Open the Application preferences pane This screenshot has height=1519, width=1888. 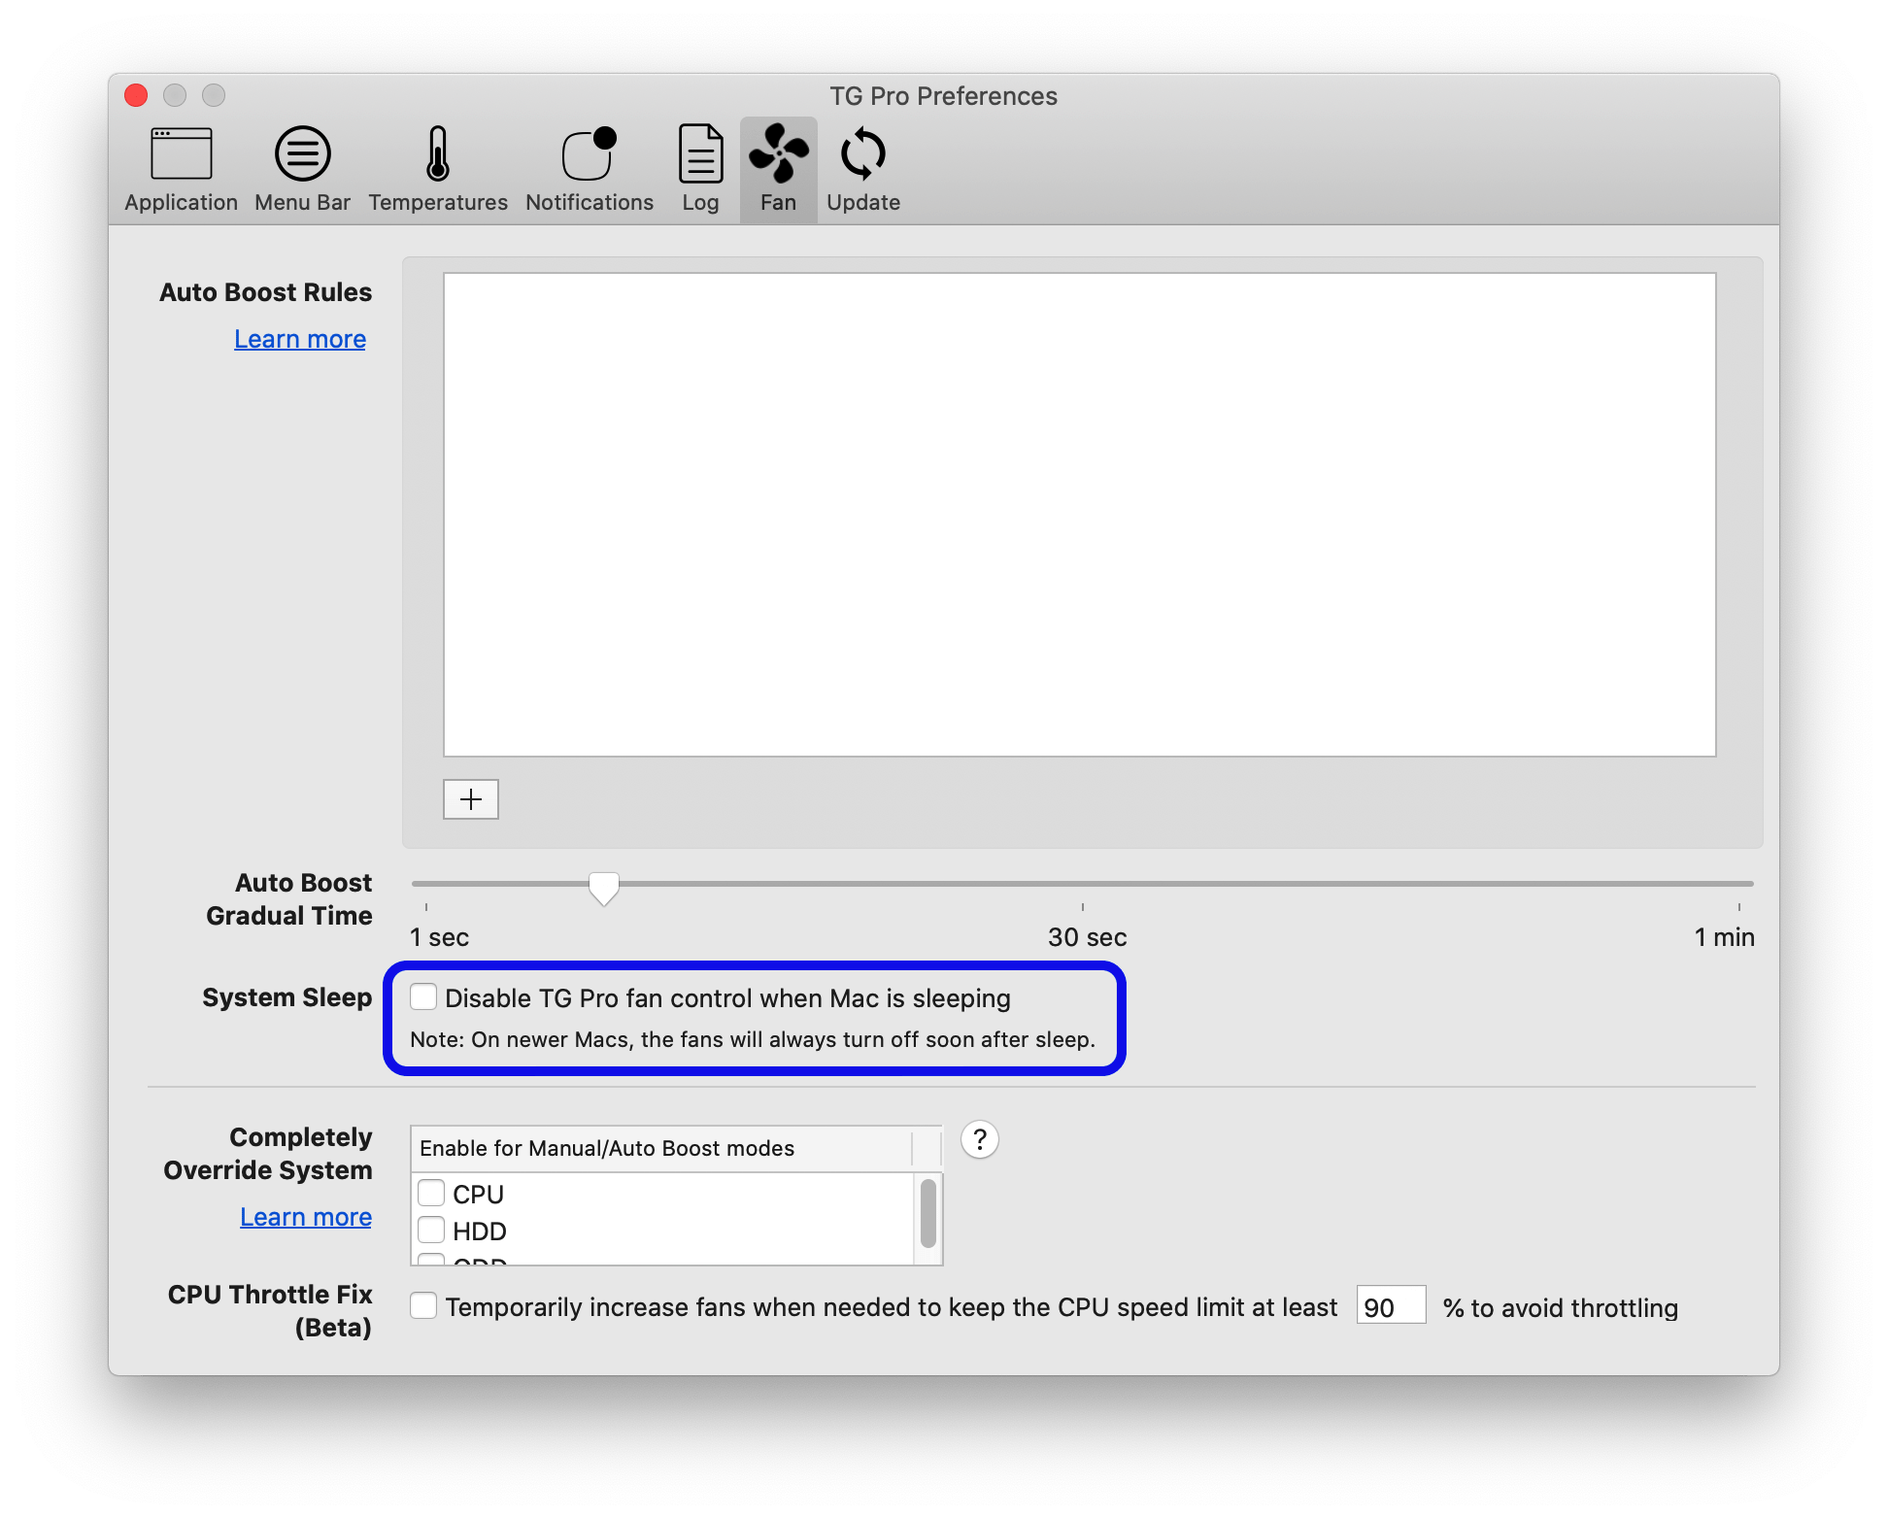click(181, 171)
